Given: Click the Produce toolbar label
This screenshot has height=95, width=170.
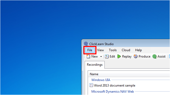Looking at the screenshot, I should [x=144, y=56].
